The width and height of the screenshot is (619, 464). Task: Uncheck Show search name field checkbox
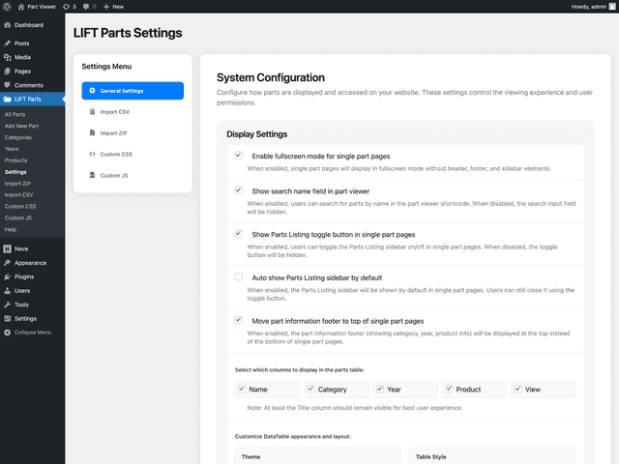tap(239, 190)
